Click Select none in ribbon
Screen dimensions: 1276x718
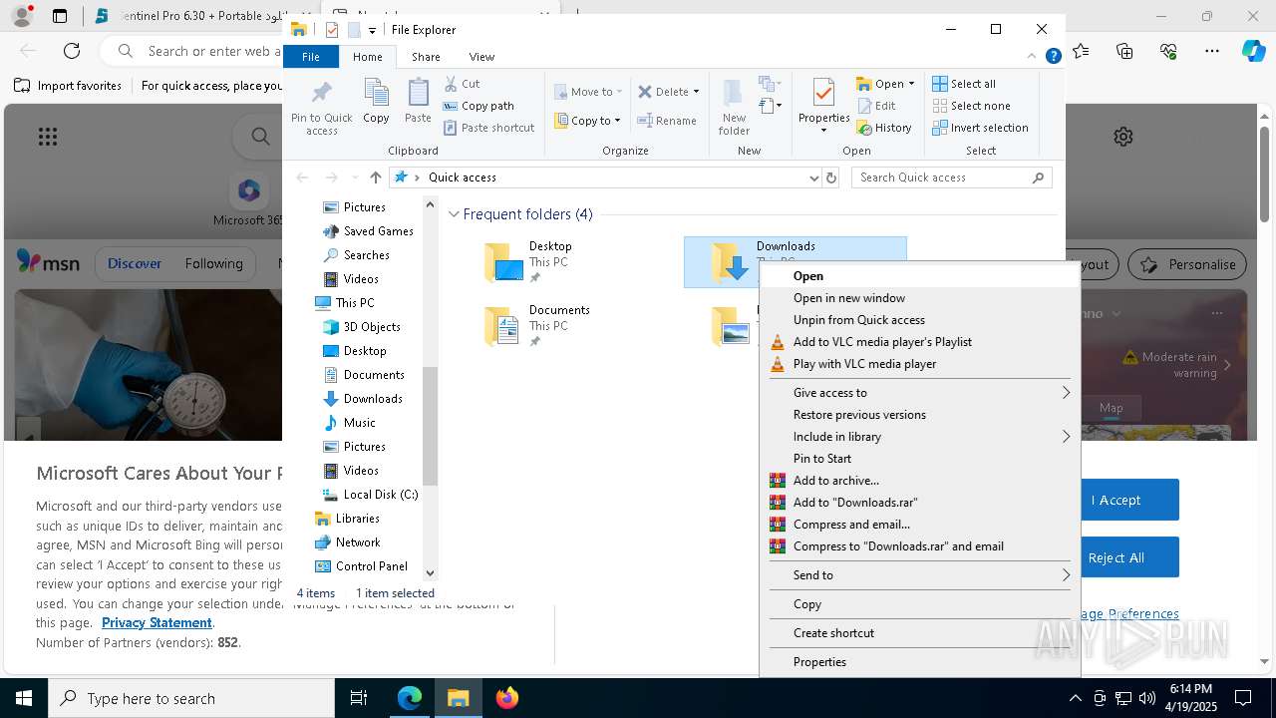pos(971,106)
